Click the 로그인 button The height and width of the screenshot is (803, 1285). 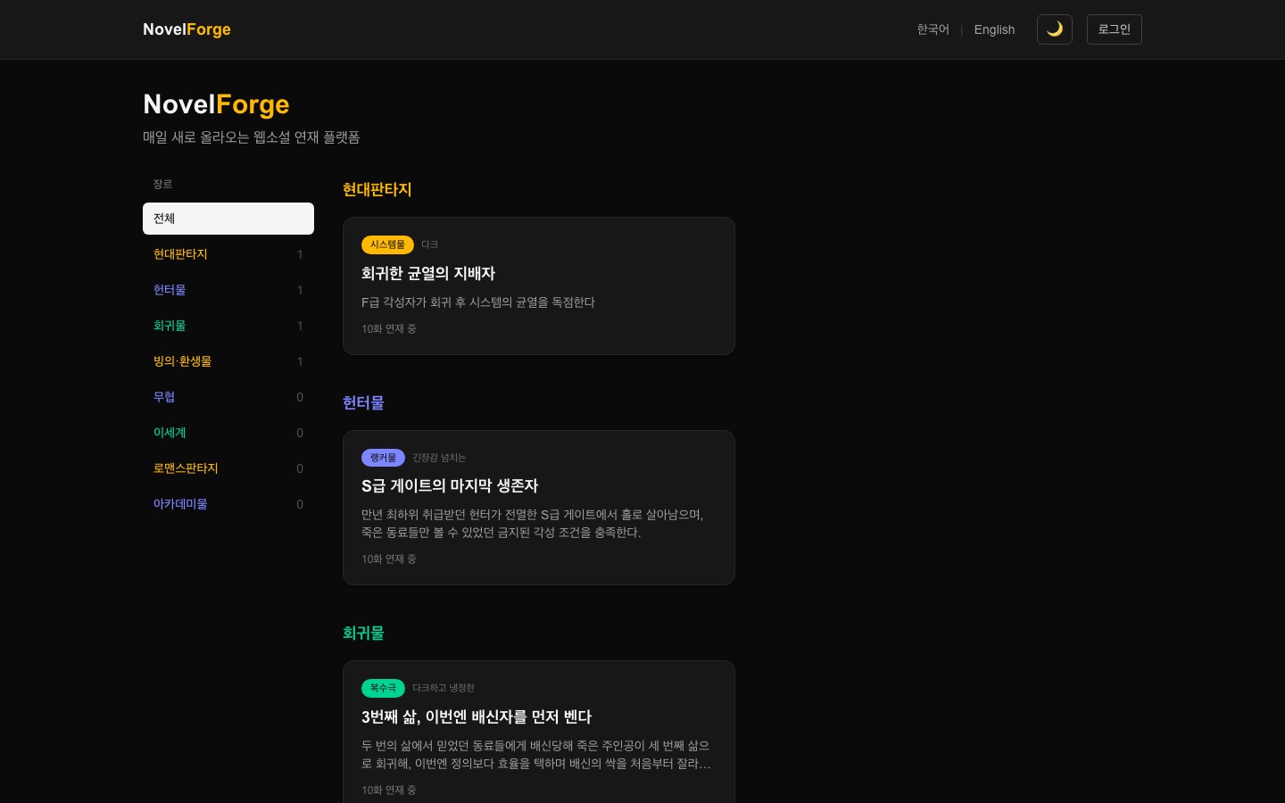[1114, 29]
